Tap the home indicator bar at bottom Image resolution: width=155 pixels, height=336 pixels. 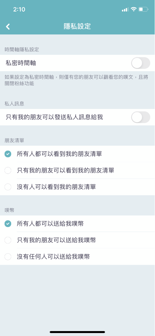77,332
